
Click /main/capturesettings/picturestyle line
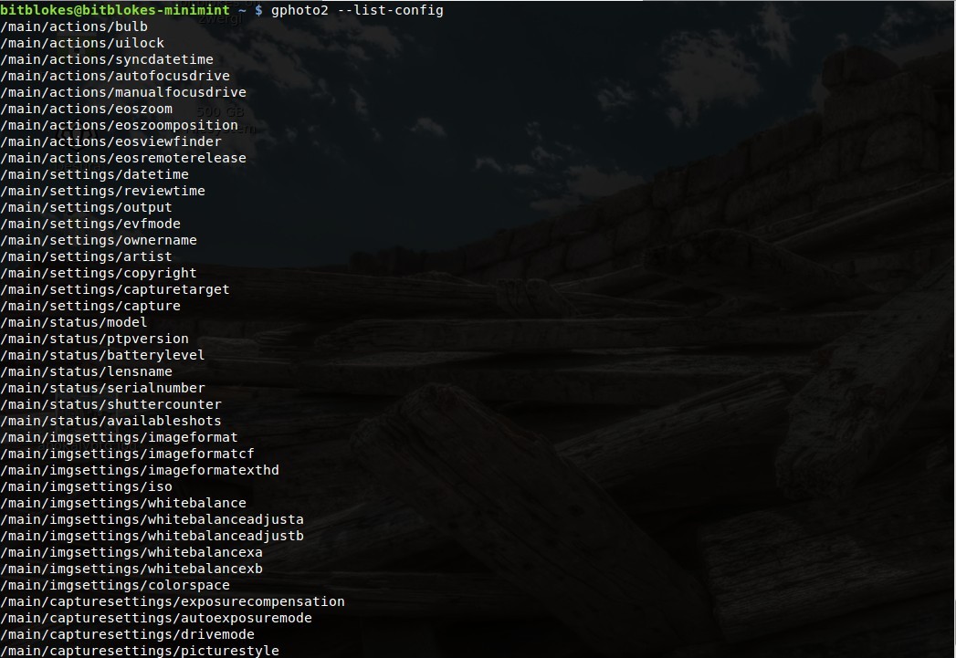[x=140, y=652]
